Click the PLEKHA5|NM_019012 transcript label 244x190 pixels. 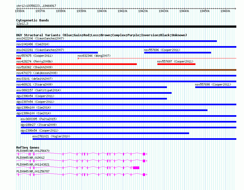(x=30, y=158)
